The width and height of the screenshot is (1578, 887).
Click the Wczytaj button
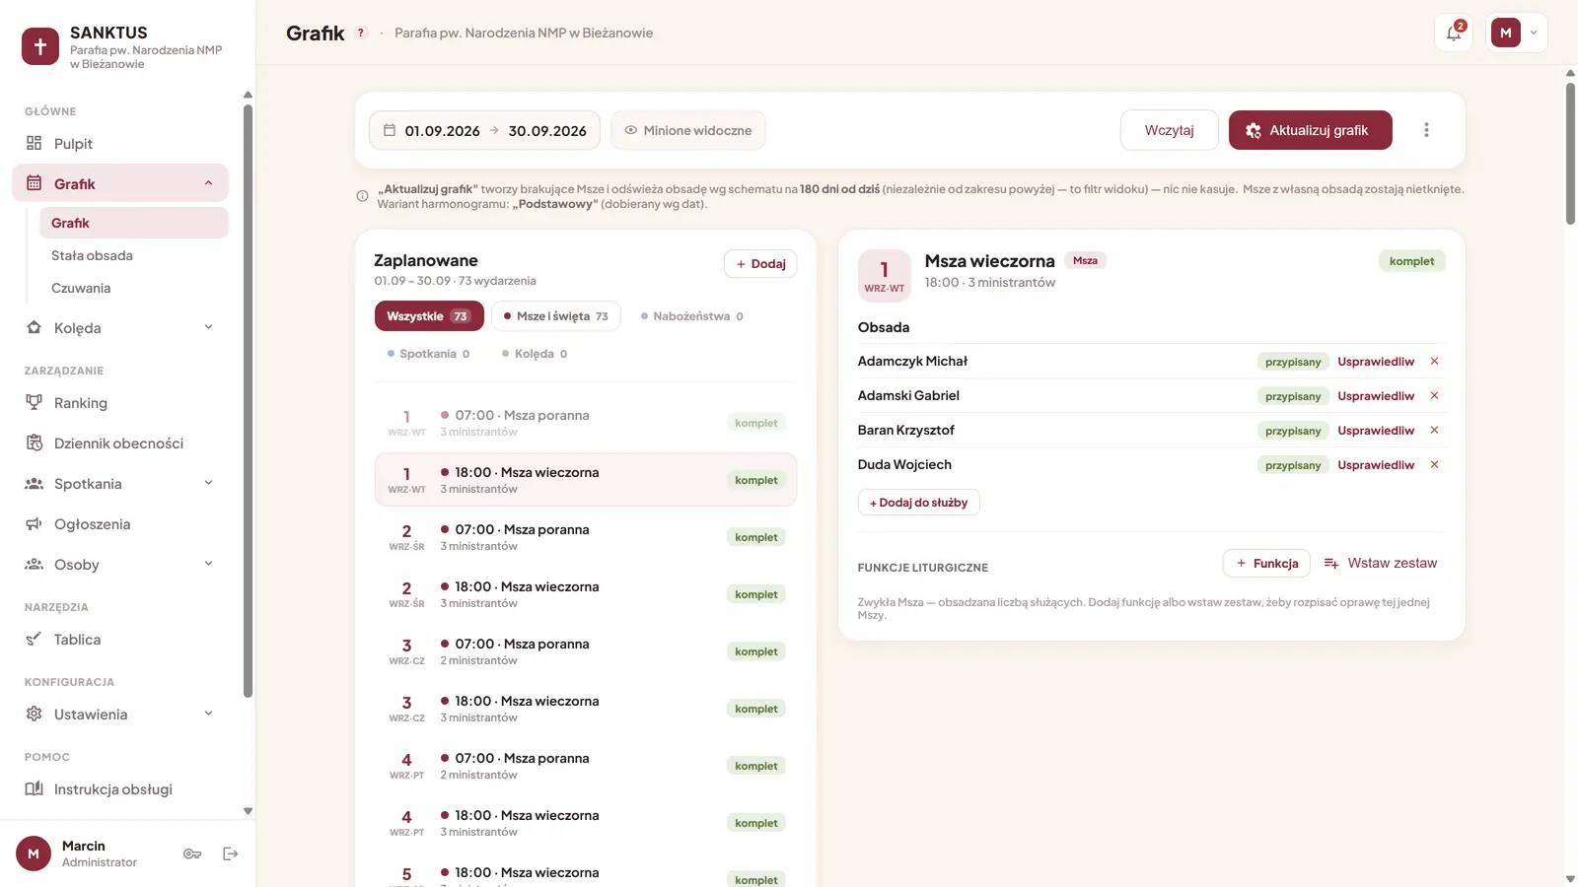[x=1169, y=130]
